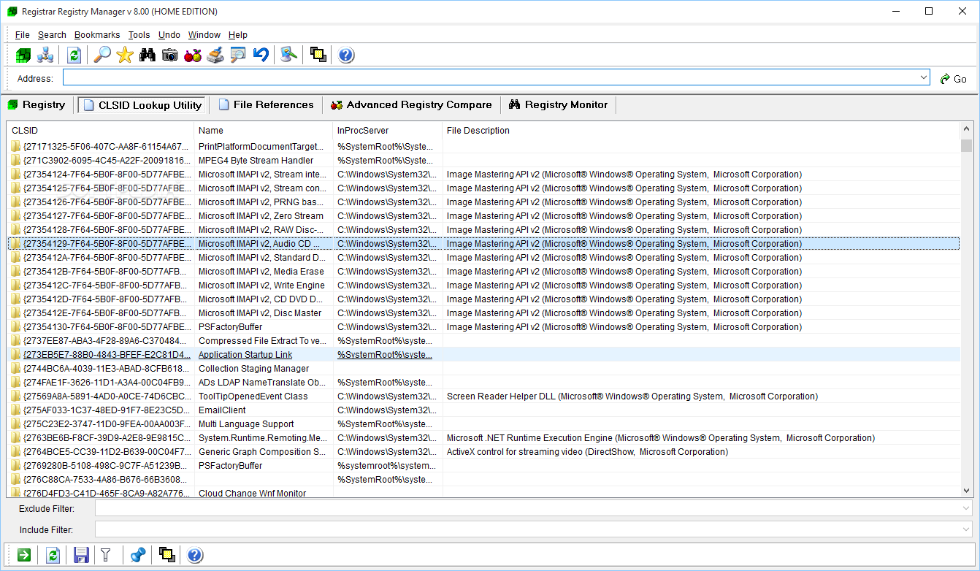980x571 pixels.
Task: Click in the Address input field
Action: [x=489, y=77]
